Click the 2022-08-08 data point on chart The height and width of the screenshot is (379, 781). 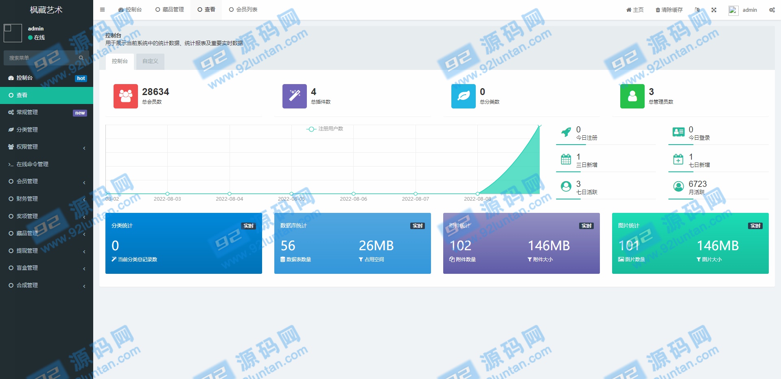[x=477, y=194]
